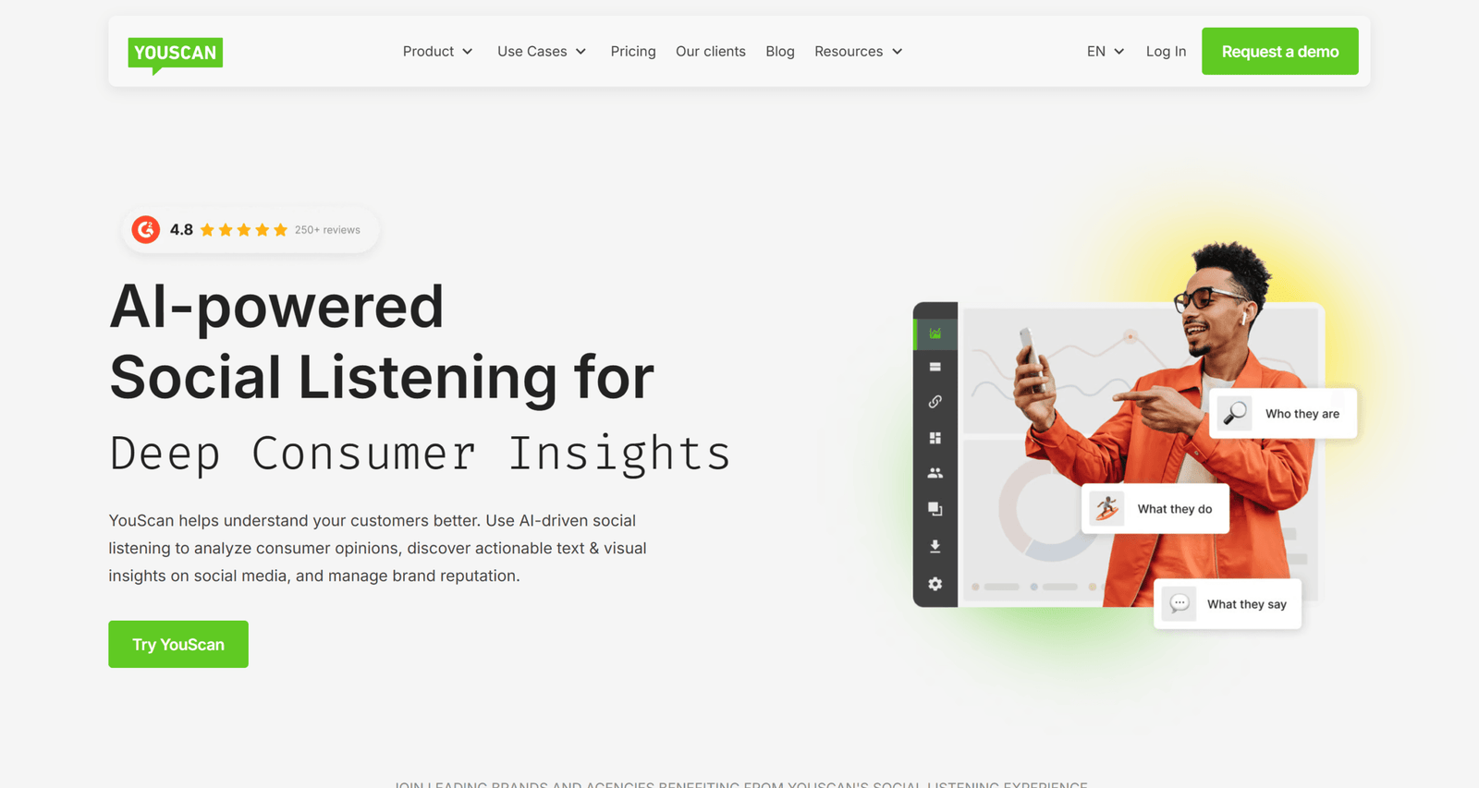Open the EN language selector
The width and height of the screenshot is (1479, 788).
click(1106, 52)
